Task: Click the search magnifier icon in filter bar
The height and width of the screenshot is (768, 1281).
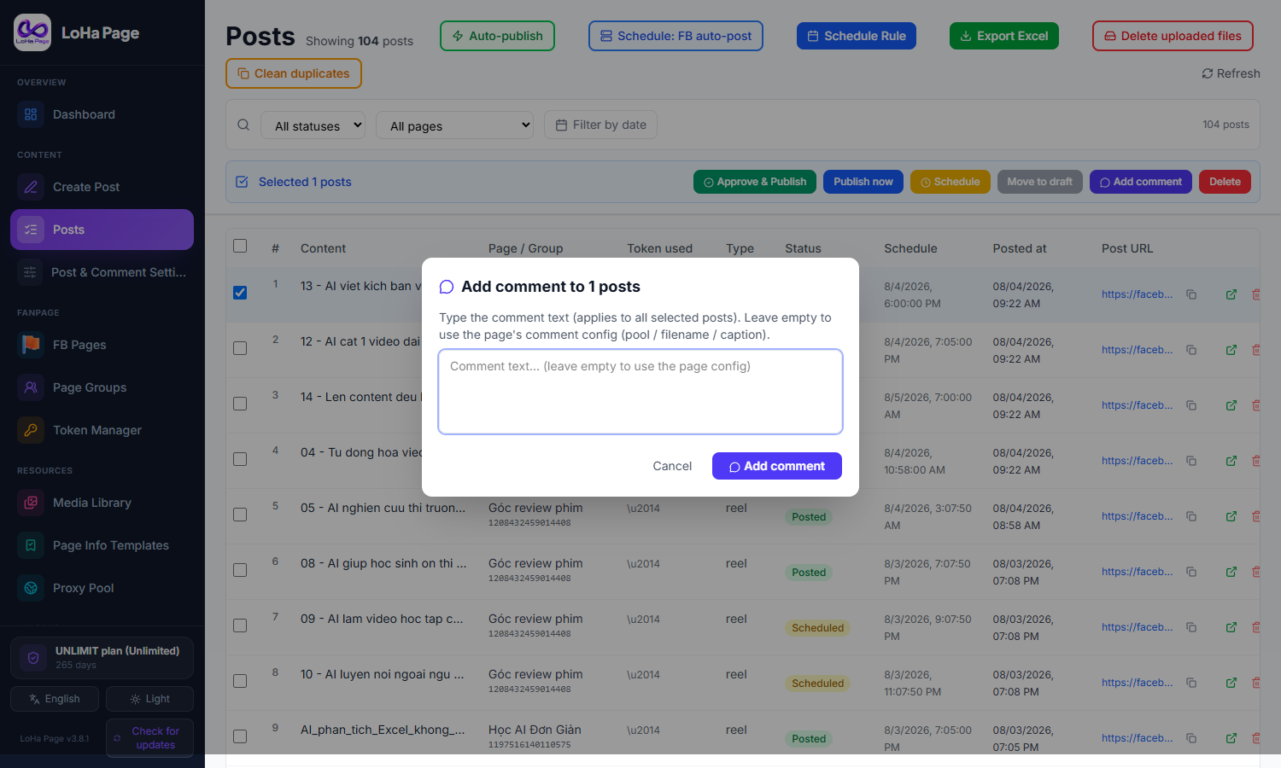Action: click(243, 125)
